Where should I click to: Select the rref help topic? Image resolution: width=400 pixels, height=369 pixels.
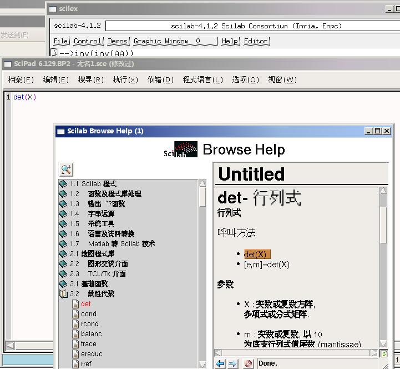(86, 363)
